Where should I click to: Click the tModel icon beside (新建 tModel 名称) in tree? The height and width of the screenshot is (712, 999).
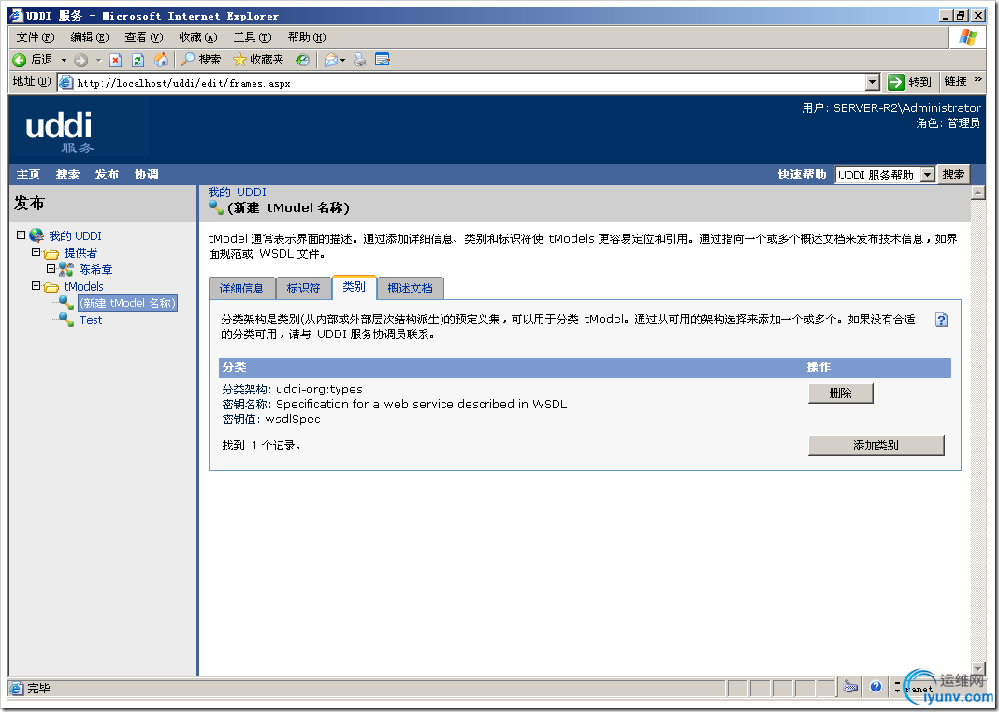[x=66, y=303]
